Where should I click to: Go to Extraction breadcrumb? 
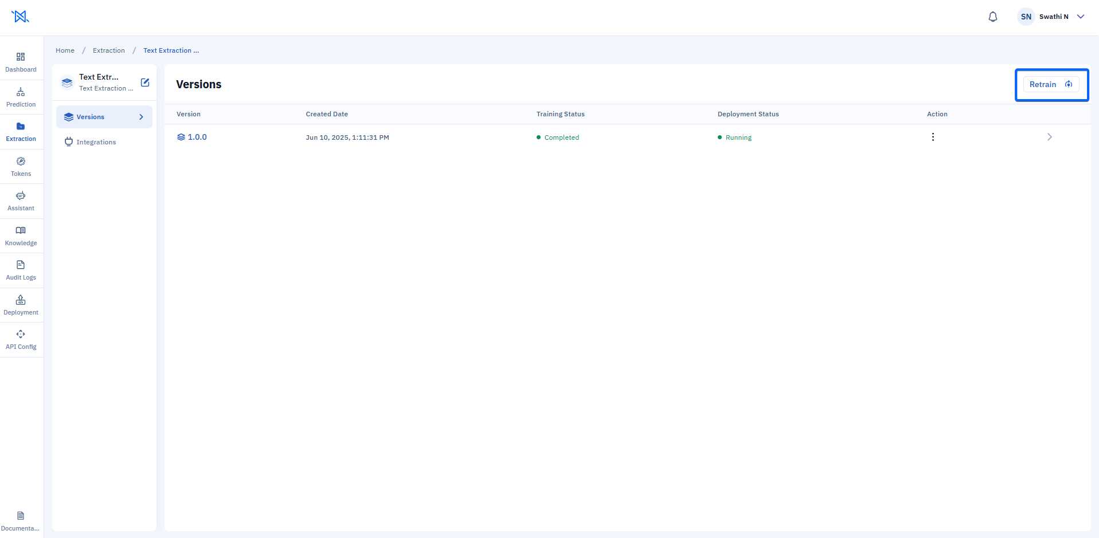pos(109,50)
